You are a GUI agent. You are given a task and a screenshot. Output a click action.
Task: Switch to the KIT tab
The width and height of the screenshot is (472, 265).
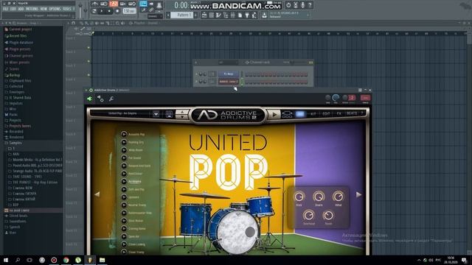313,114
